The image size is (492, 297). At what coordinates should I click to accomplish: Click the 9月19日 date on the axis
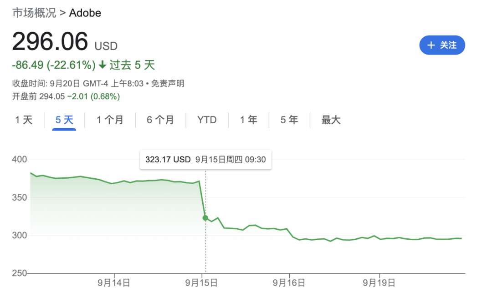[x=379, y=283]
